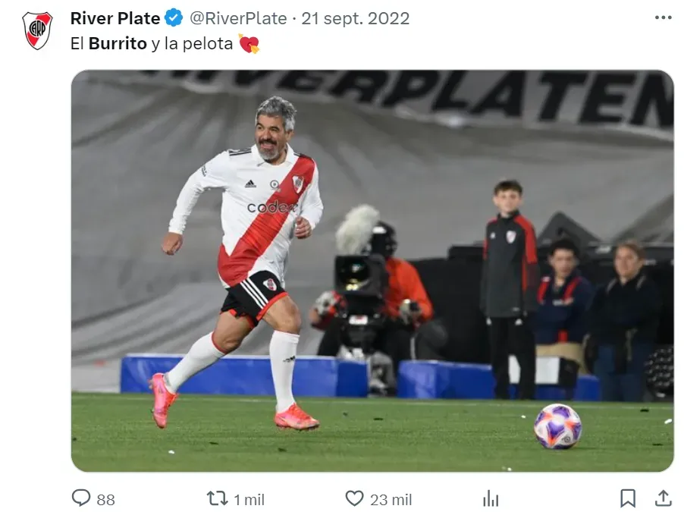Image resolution: width=684 pixels, height=512 pixels.
Task: Click the 88 replies count
Action: coord(105,499)
